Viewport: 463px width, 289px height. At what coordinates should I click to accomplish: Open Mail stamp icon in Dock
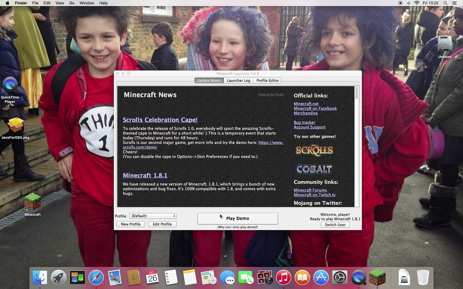point(115,277)
